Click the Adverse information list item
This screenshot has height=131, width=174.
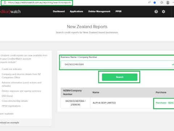point(21,84)
